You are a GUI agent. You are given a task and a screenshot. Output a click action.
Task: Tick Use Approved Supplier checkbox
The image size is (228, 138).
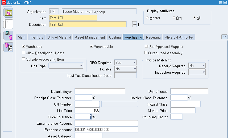[146, 46]
